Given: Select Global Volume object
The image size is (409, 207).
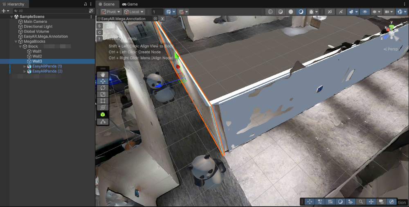Looking at the screenshot, I should coord(36,32).
